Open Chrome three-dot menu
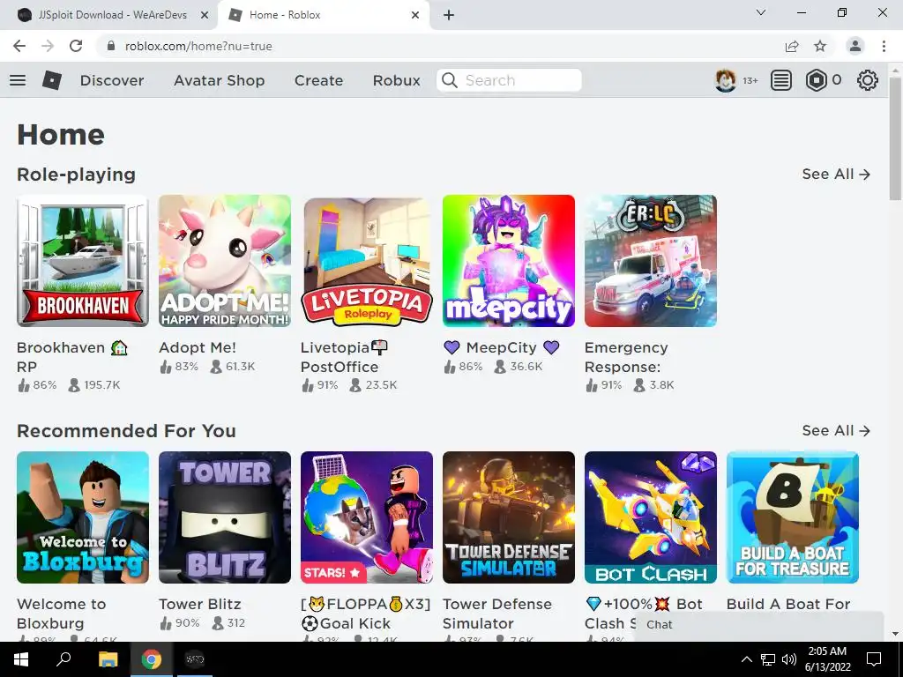Viewport: 903px width, 677px height. pos(884,46)
